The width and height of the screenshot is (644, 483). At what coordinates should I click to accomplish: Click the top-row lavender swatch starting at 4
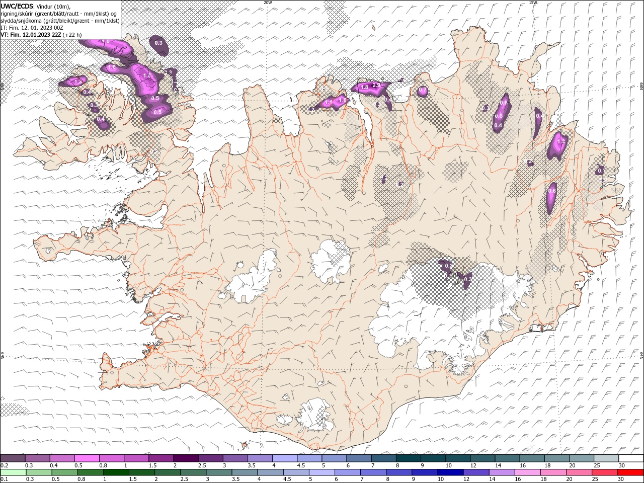point(285,458)
